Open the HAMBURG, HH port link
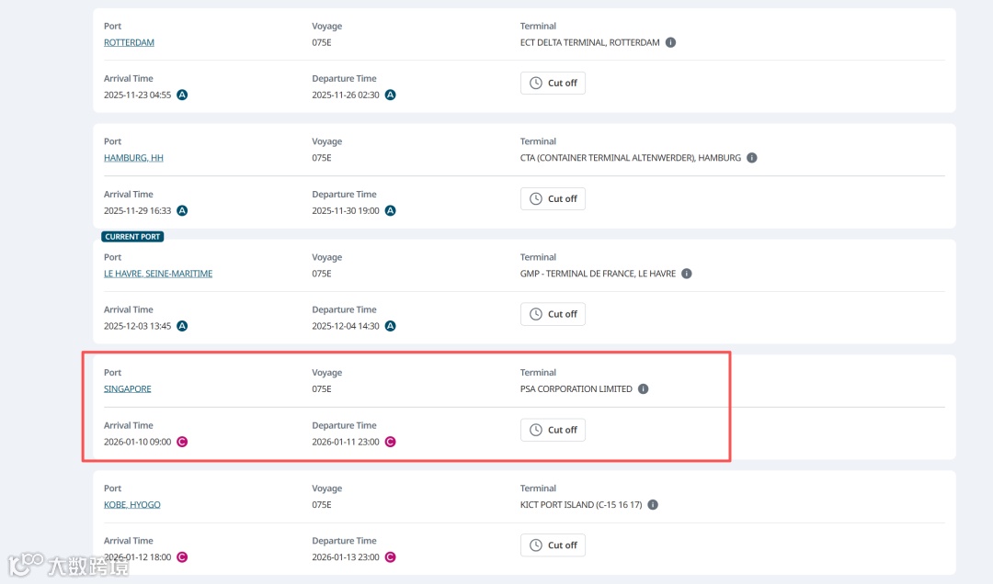Viewport: 993px width, 584px height. point(133,158)
